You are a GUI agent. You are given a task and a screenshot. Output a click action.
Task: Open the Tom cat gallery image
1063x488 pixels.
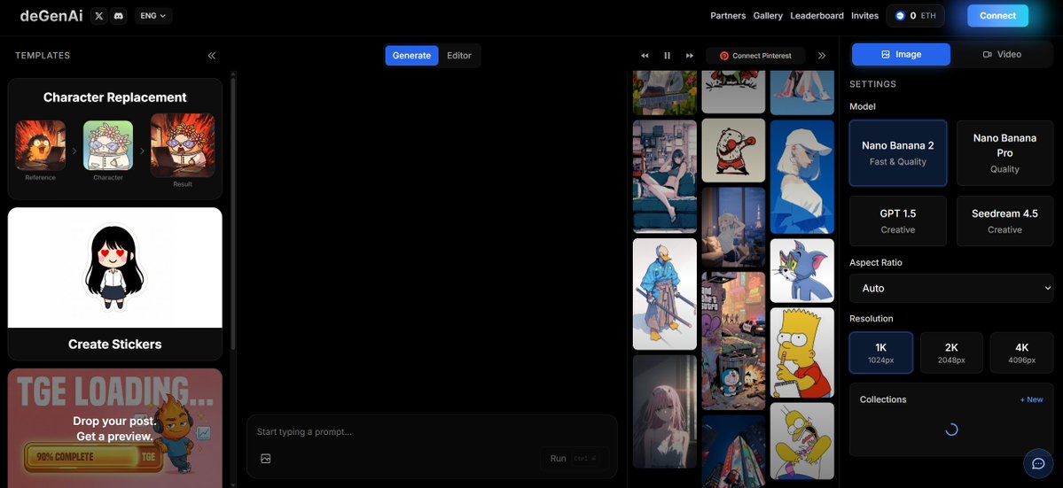coord(802,271)
